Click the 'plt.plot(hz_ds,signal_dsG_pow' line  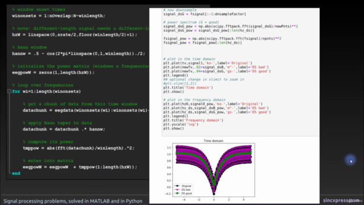(217, 112)
